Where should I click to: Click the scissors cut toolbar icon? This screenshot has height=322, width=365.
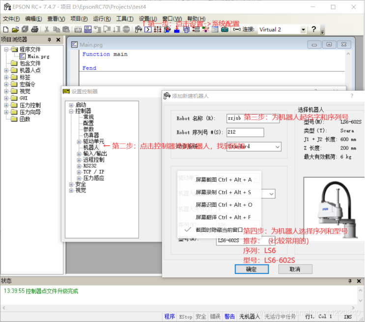(x=47, y=29)
